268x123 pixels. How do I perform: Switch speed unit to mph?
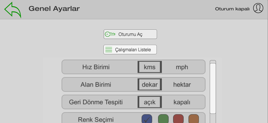(x=182, y=67)
